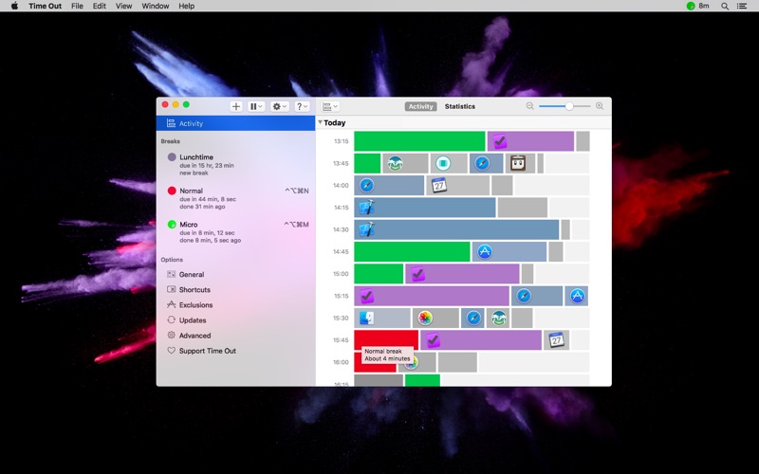Image resolution: width=759 pixels, height=474 pixels.
Task: Click the Exclusions icon in sidebar
Action: pos(171,304)
